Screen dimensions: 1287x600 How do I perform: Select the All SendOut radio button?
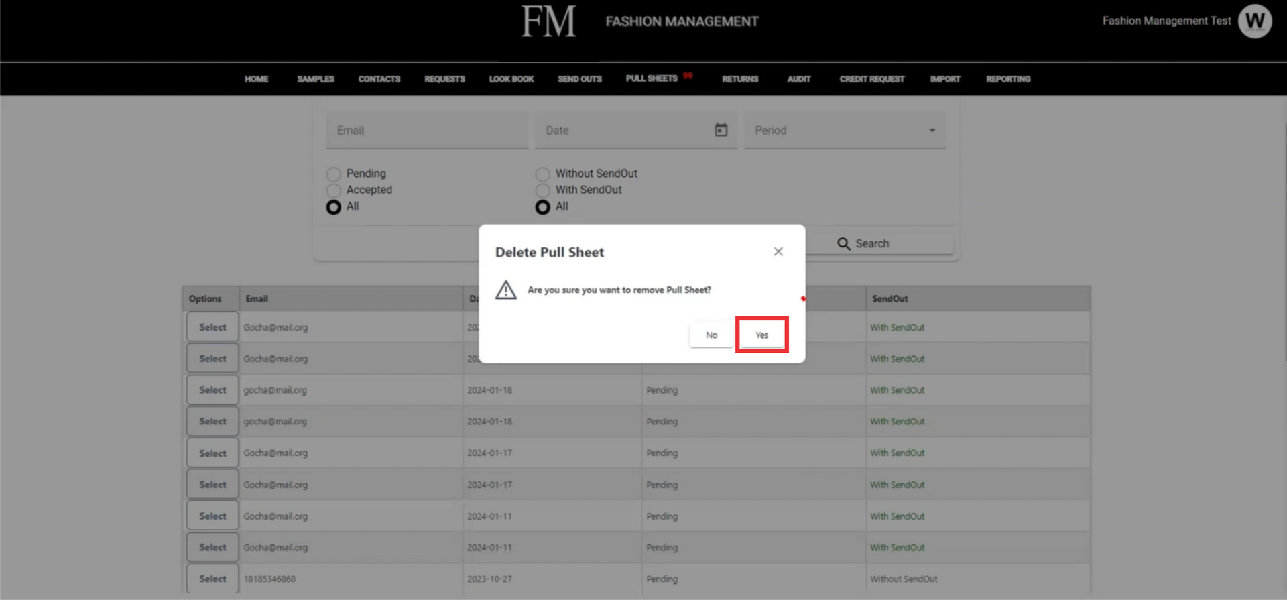(542, 207)
